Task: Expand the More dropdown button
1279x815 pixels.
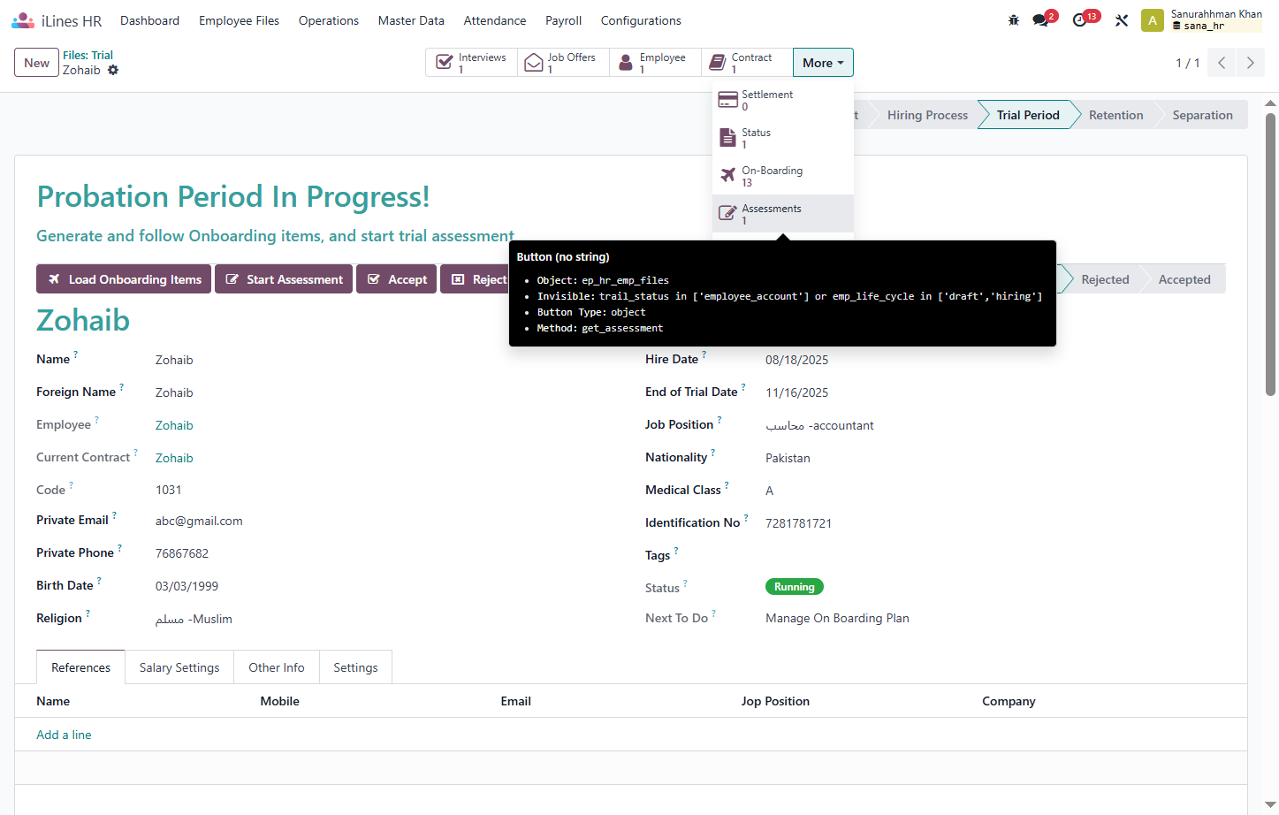Action: click(x=823, y=63)
